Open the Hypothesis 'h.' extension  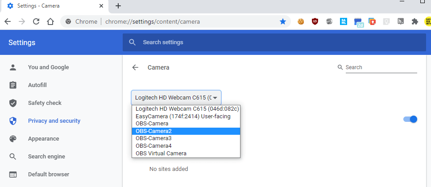coord(401,21)
